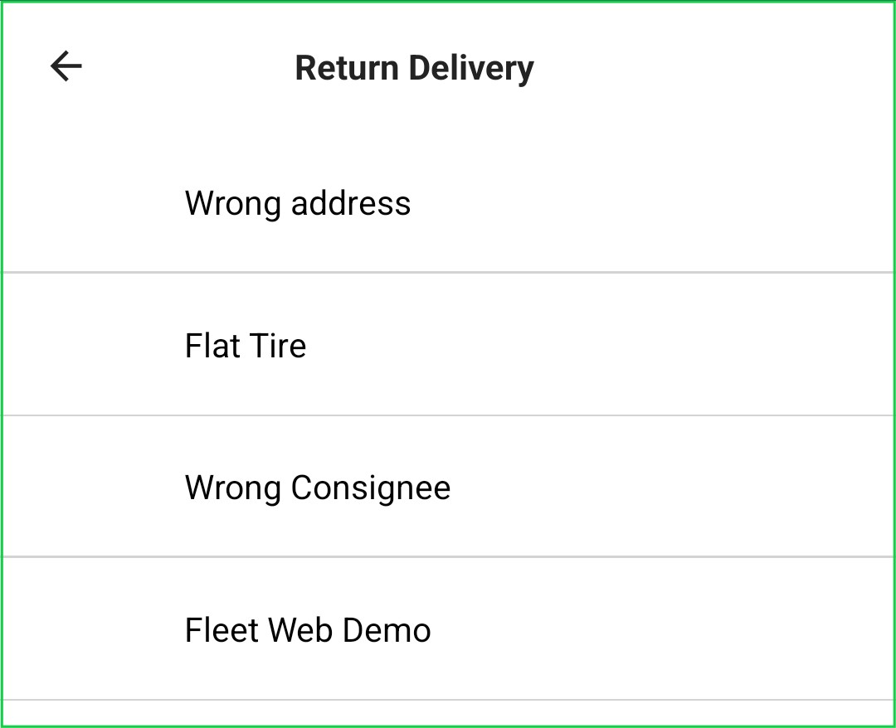The width and height of the screenshot is (896, 728).
Task: Tap the Fleet Web Demo list row
Action: [448, 630]
